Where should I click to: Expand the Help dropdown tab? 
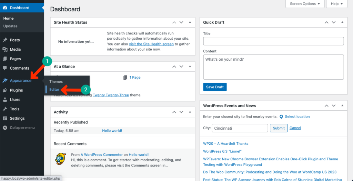pyautogui.click(x=337, y=4)
